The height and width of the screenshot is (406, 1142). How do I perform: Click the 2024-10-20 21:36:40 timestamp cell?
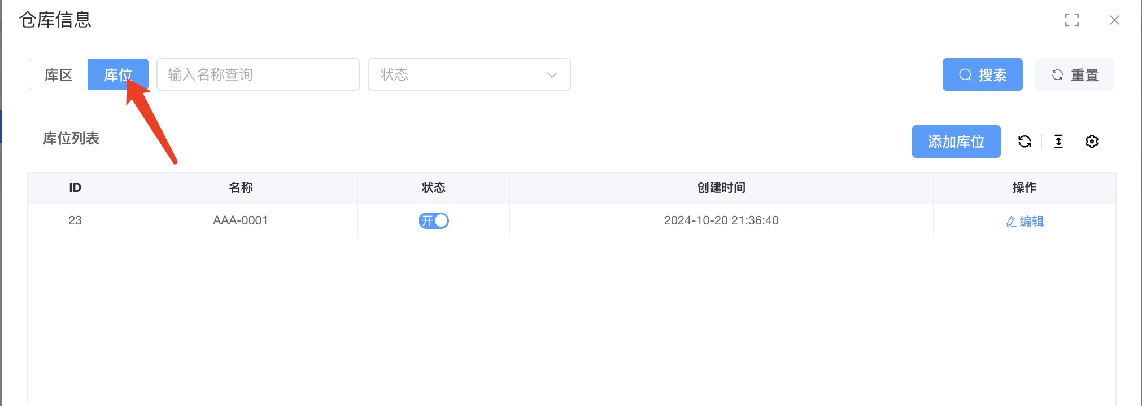[721, 220]
